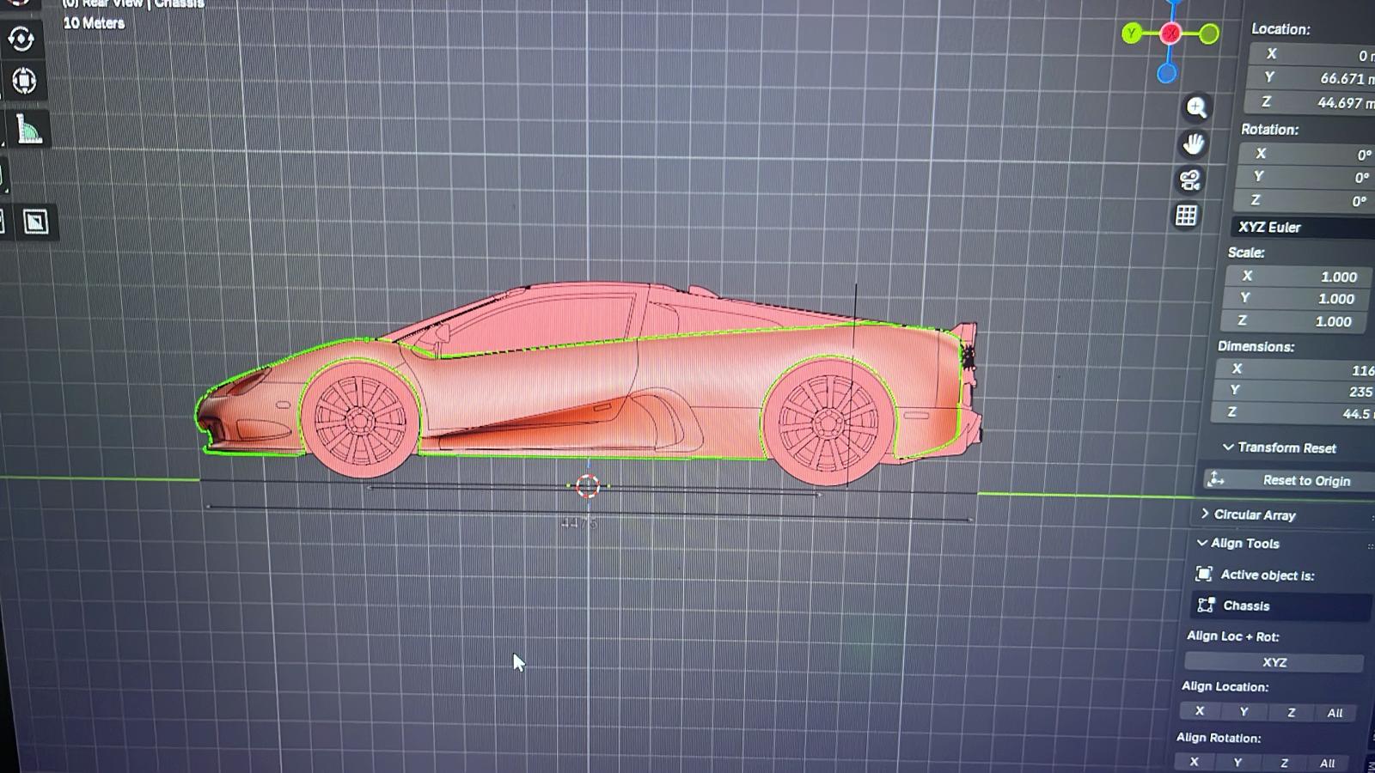Switch perspective/orthographic with grid icon
The image size is (1375, 773).
[1186, 216]
